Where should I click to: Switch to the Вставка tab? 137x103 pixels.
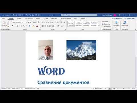pyautogui.click(x=19, y=19)
